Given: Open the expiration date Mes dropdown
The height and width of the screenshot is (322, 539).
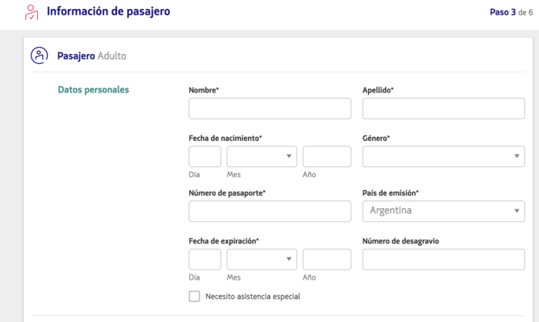Looking at the screenshot, I should pyautogui.click(x=262, y=260).
